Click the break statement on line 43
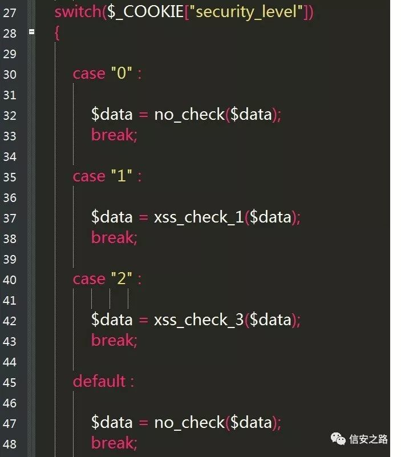The image size is (401, 457). 114,341
